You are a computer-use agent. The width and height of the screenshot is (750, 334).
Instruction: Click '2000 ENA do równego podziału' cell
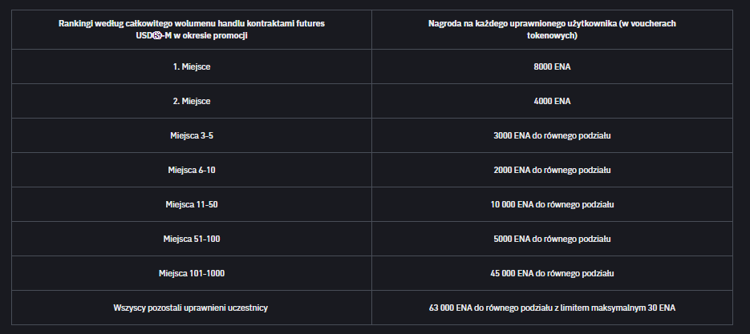[552, 171]
